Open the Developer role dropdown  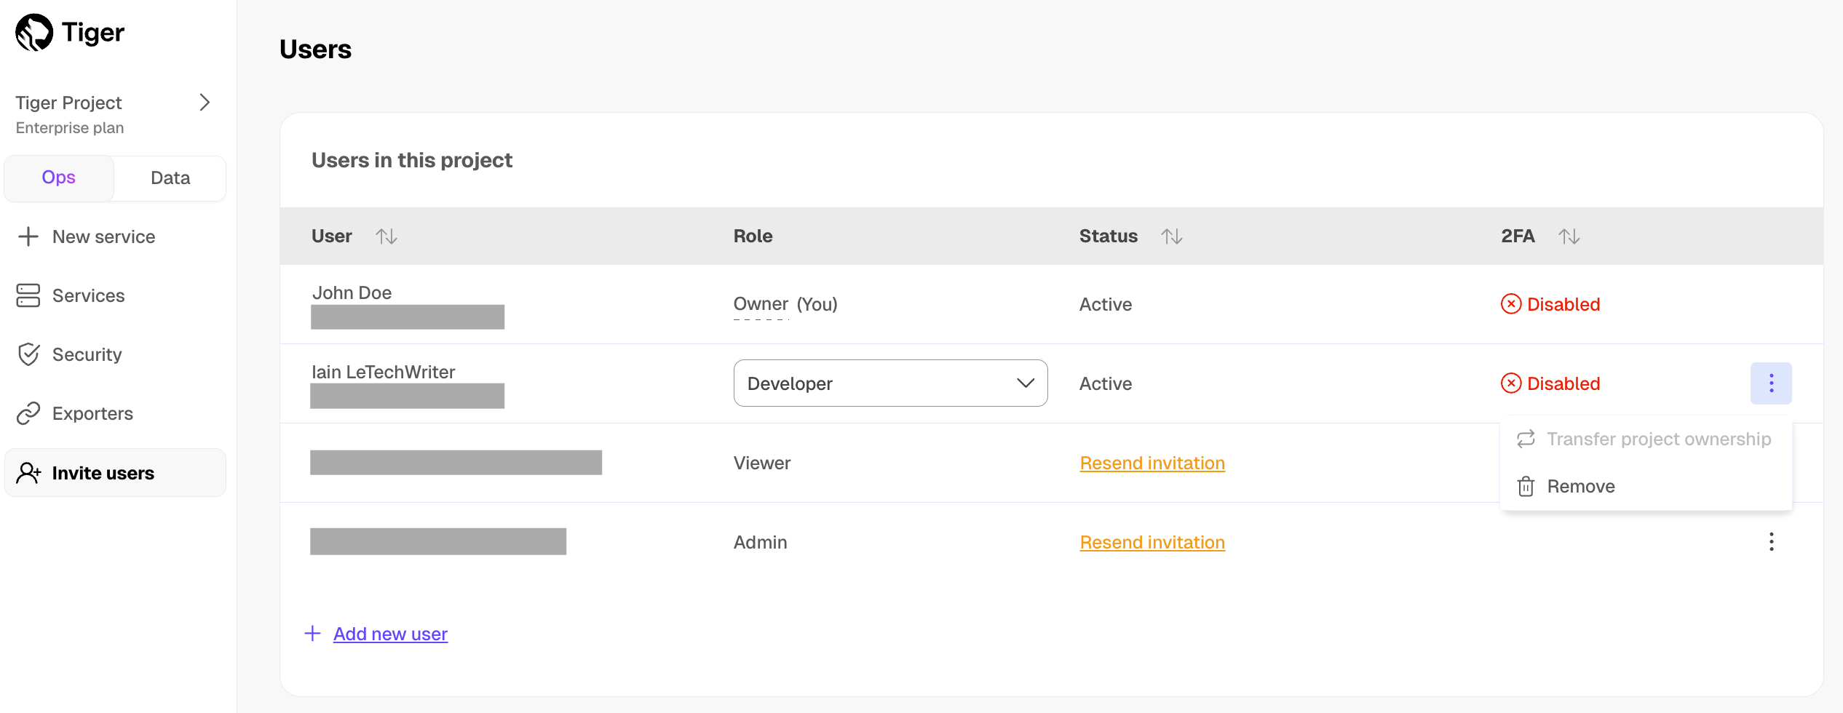coord(890,383)
